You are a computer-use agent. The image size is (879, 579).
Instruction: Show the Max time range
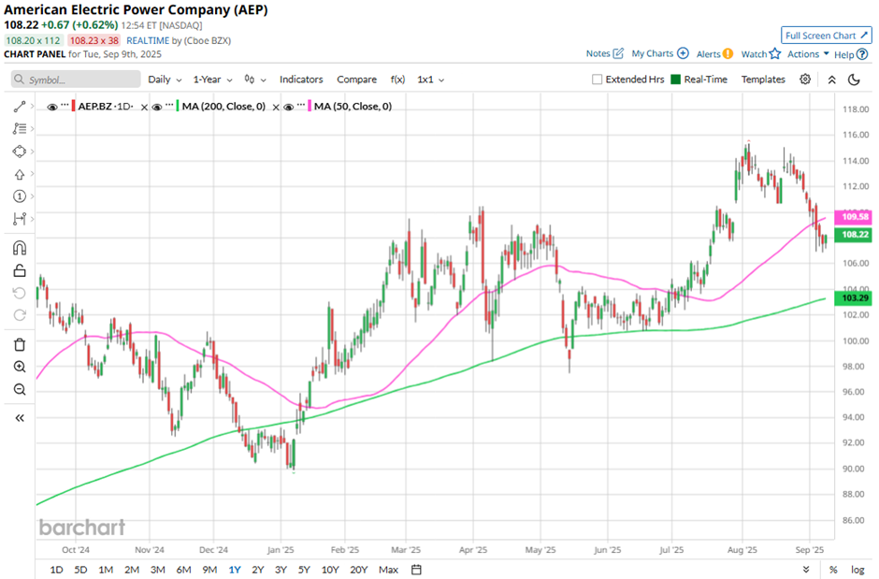click(x=388, y=570)
